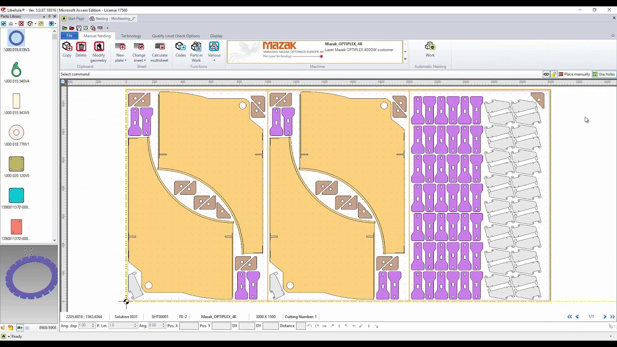Select the Manual Nesting ribbon tab

[x=97, y=36]
